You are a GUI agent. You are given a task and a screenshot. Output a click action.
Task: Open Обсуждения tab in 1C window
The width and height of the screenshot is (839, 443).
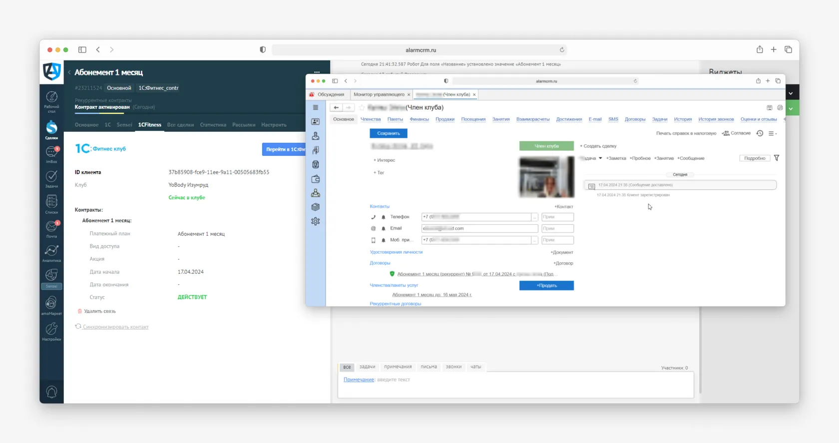(x=331, y=94)
